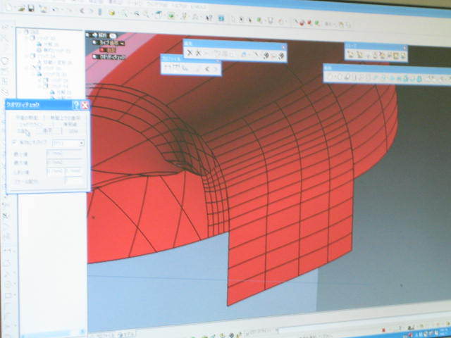Close the edit floating toolbar

click(284, 47)
